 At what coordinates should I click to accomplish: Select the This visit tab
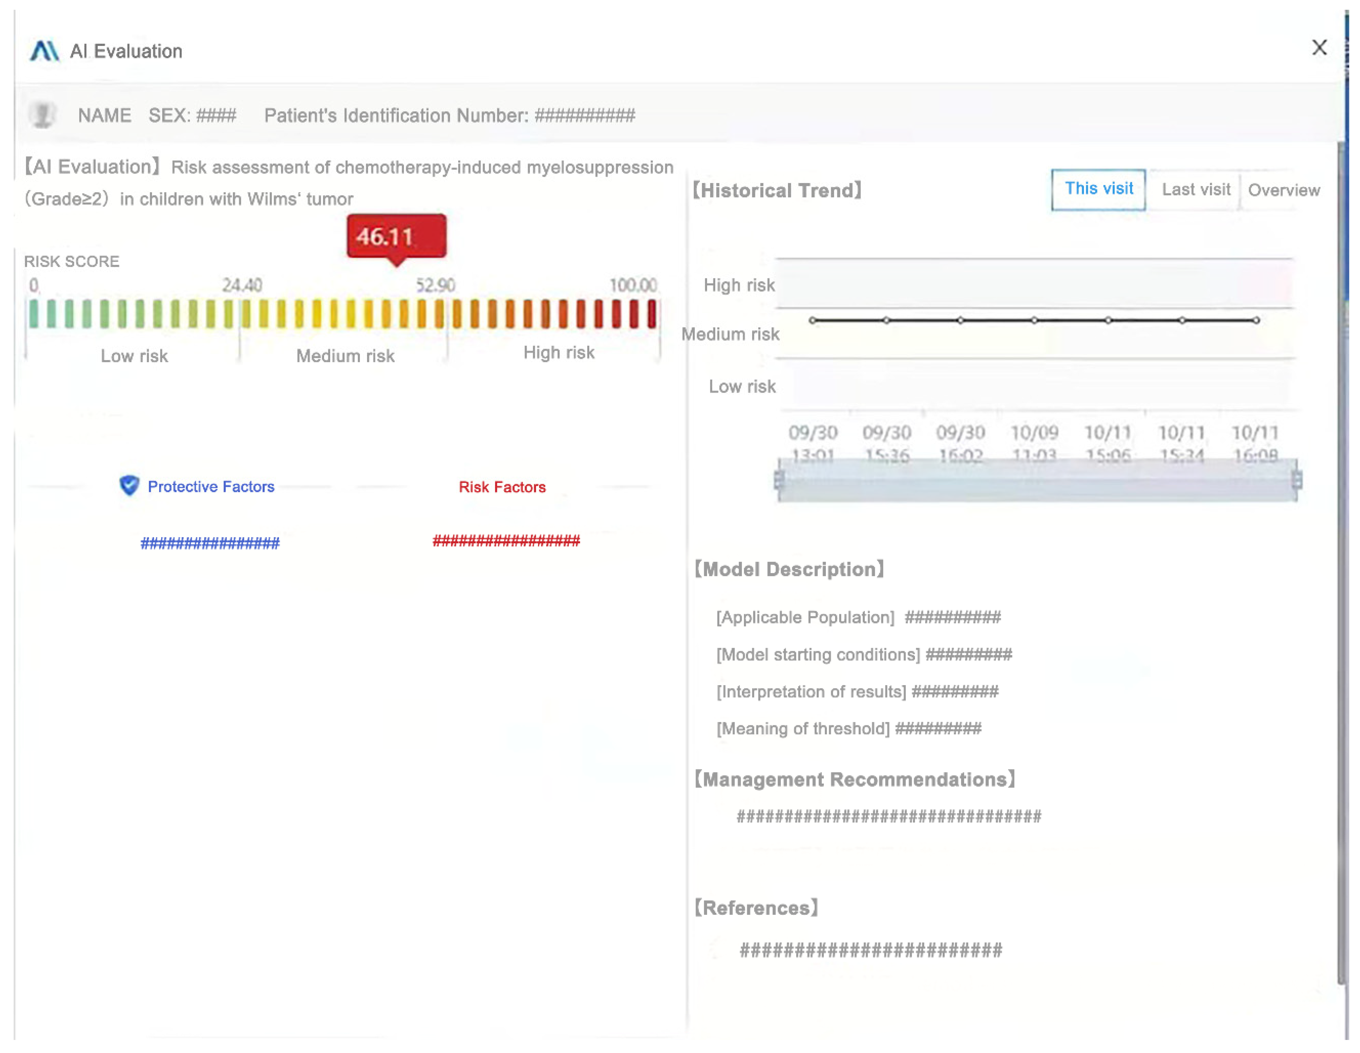(x=1098, y=189)
